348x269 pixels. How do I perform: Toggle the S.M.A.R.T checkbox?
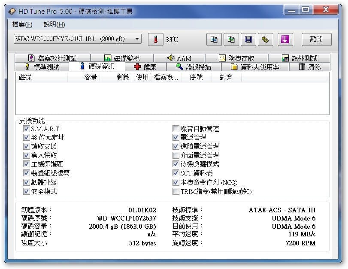coord(26,129)
